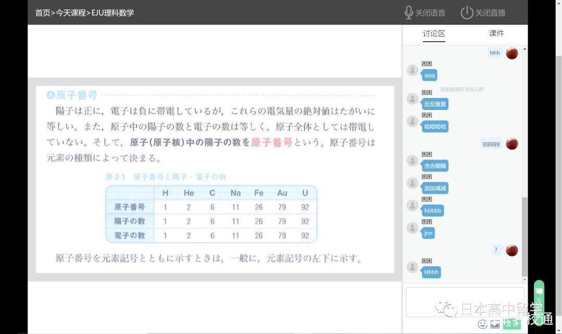Click the power icon to end live broadcast

click(467, 13)
